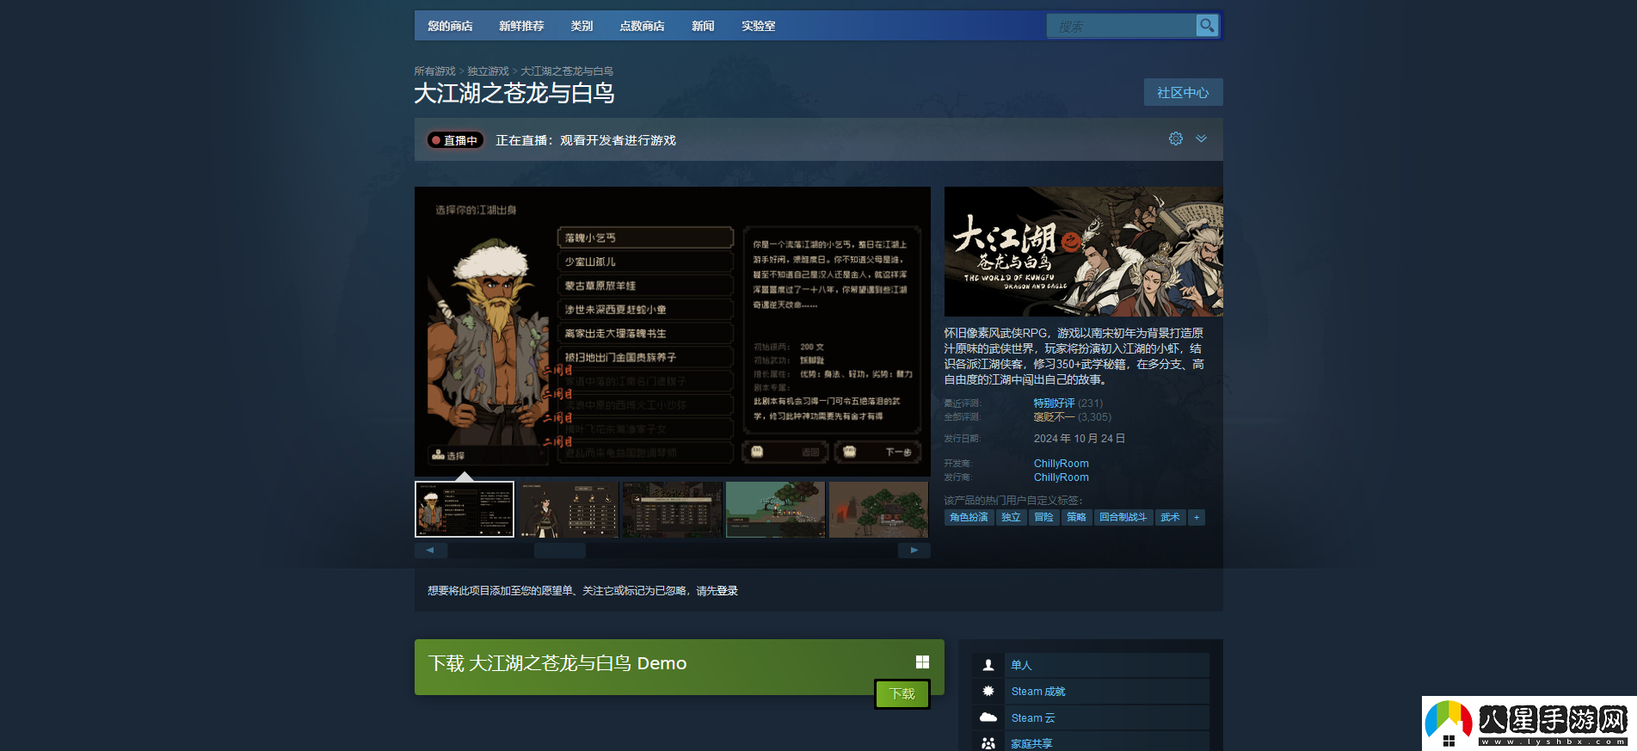Click into the store search field
This screenshot has width=1637, height=751.
pyautogui.click(x=1120, y=27)
